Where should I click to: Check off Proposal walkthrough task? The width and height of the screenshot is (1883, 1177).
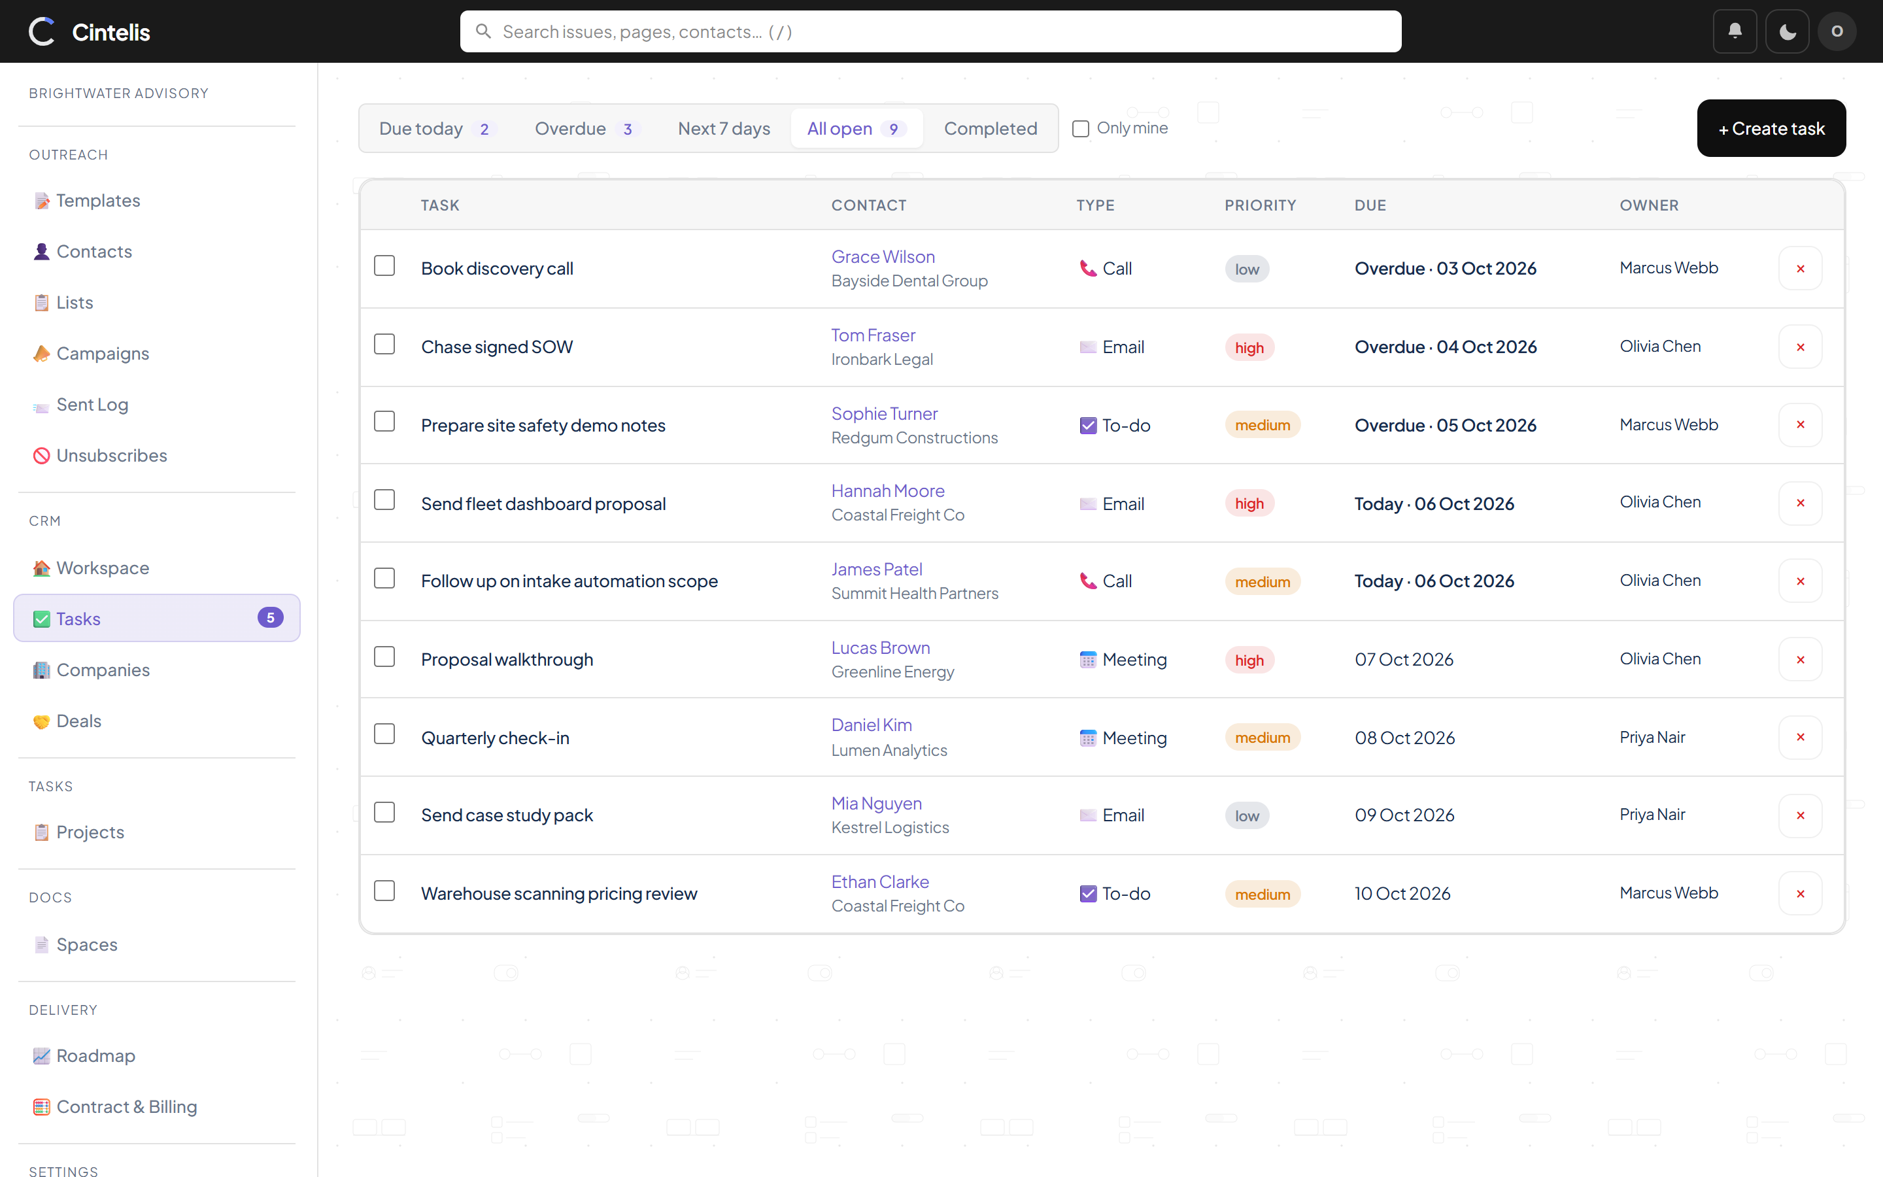coord(384,657)
